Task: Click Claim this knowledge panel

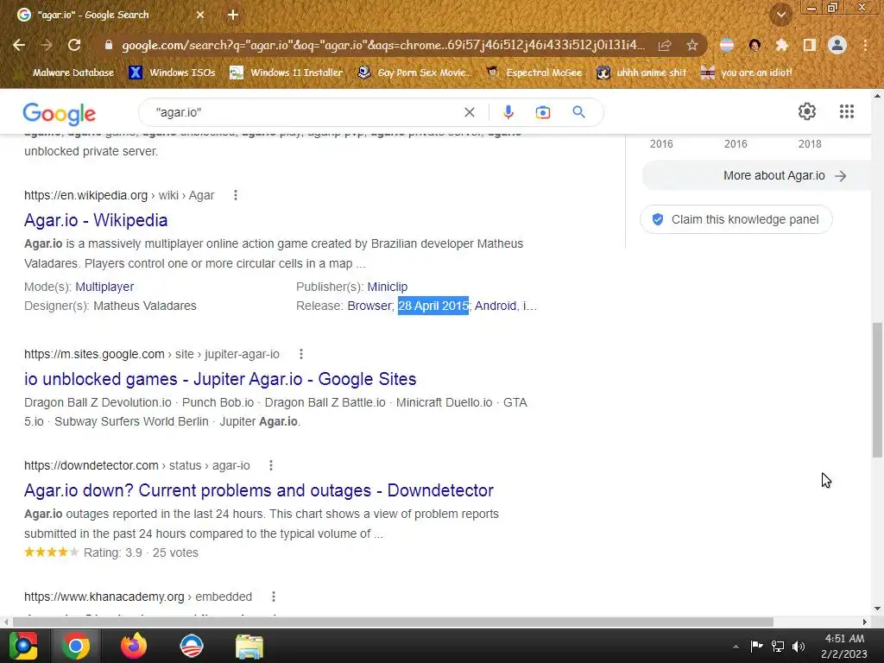Action: (x=736, y=219)
